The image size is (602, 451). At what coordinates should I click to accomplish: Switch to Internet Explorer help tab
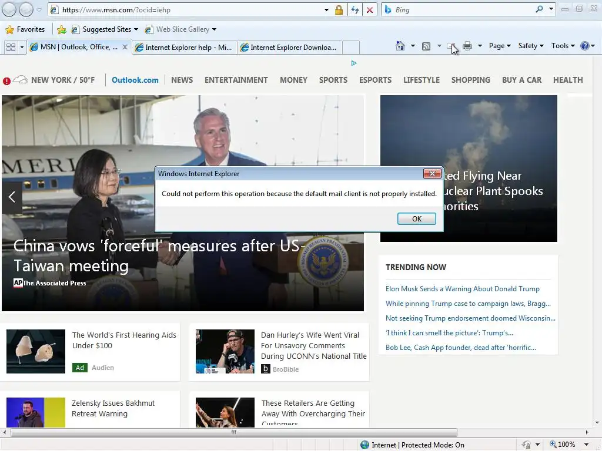(184, 48)
